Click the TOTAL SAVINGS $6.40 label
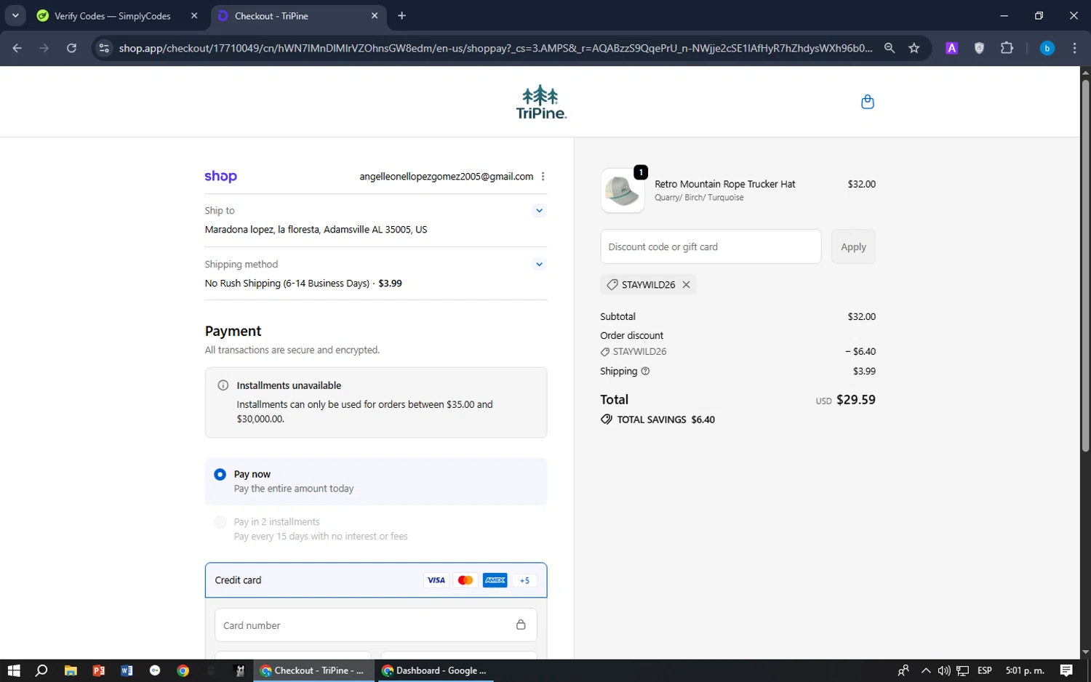The image size is (1091, 682). (x=666, y=420)
